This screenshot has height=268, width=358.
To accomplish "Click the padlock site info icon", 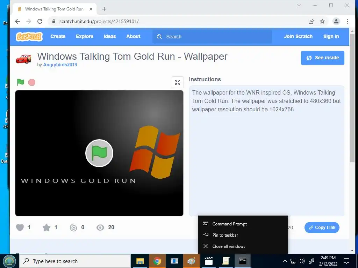I will [x=54, y=21].
